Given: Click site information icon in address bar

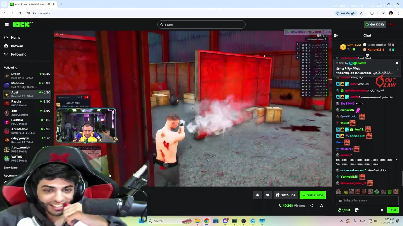Looking at the screenshot, I should pyautogui.click(x=29, y=13).
